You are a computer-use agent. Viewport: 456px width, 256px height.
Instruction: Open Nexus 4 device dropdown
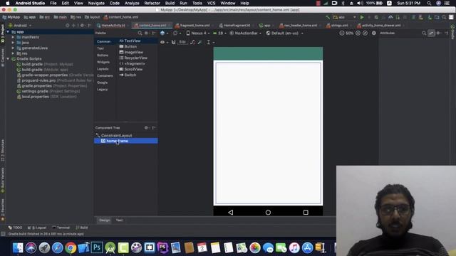click(x=198, y=33)
